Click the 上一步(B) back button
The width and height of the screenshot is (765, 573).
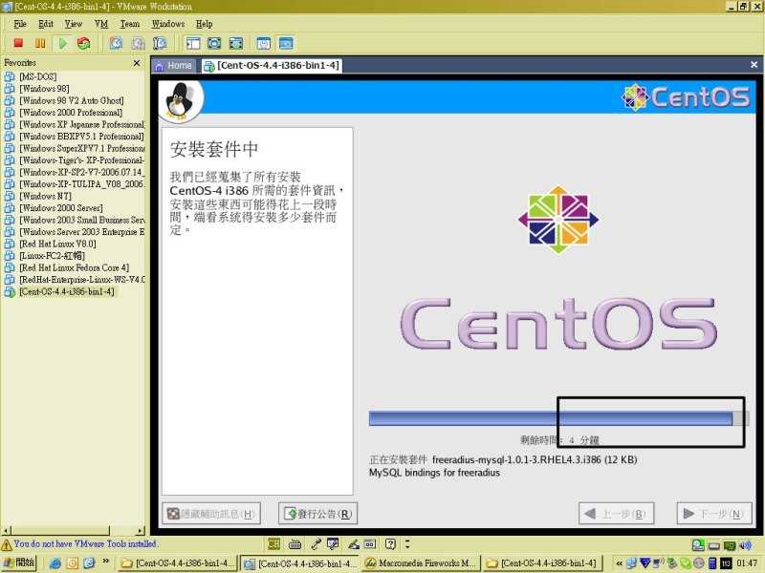click(x=616, y=514)
